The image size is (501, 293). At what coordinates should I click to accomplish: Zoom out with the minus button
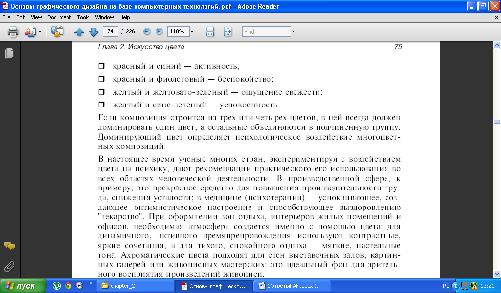tap(147, 31)
